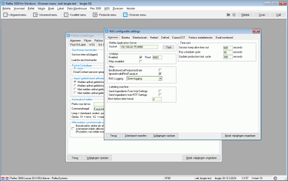
Task: Open the Herbert tab
Action: [x=154, y=37]
